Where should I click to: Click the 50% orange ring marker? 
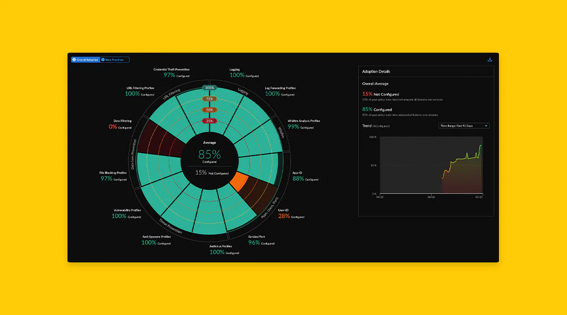click(x=209, y=109)
